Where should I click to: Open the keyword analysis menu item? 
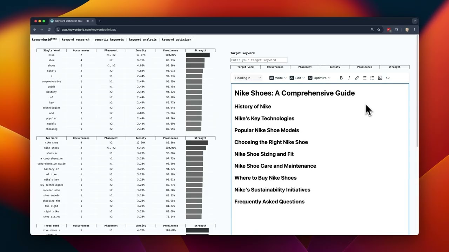coord(143,40)
